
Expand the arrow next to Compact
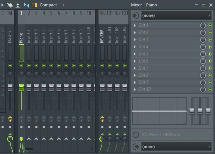(x=63, y=5)
